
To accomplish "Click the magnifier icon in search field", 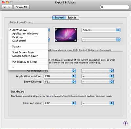I will point(102,7).
